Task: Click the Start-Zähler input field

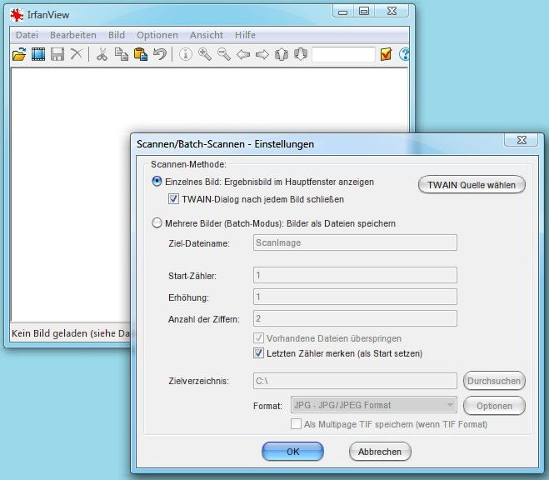Action: (x=355, y=275)
